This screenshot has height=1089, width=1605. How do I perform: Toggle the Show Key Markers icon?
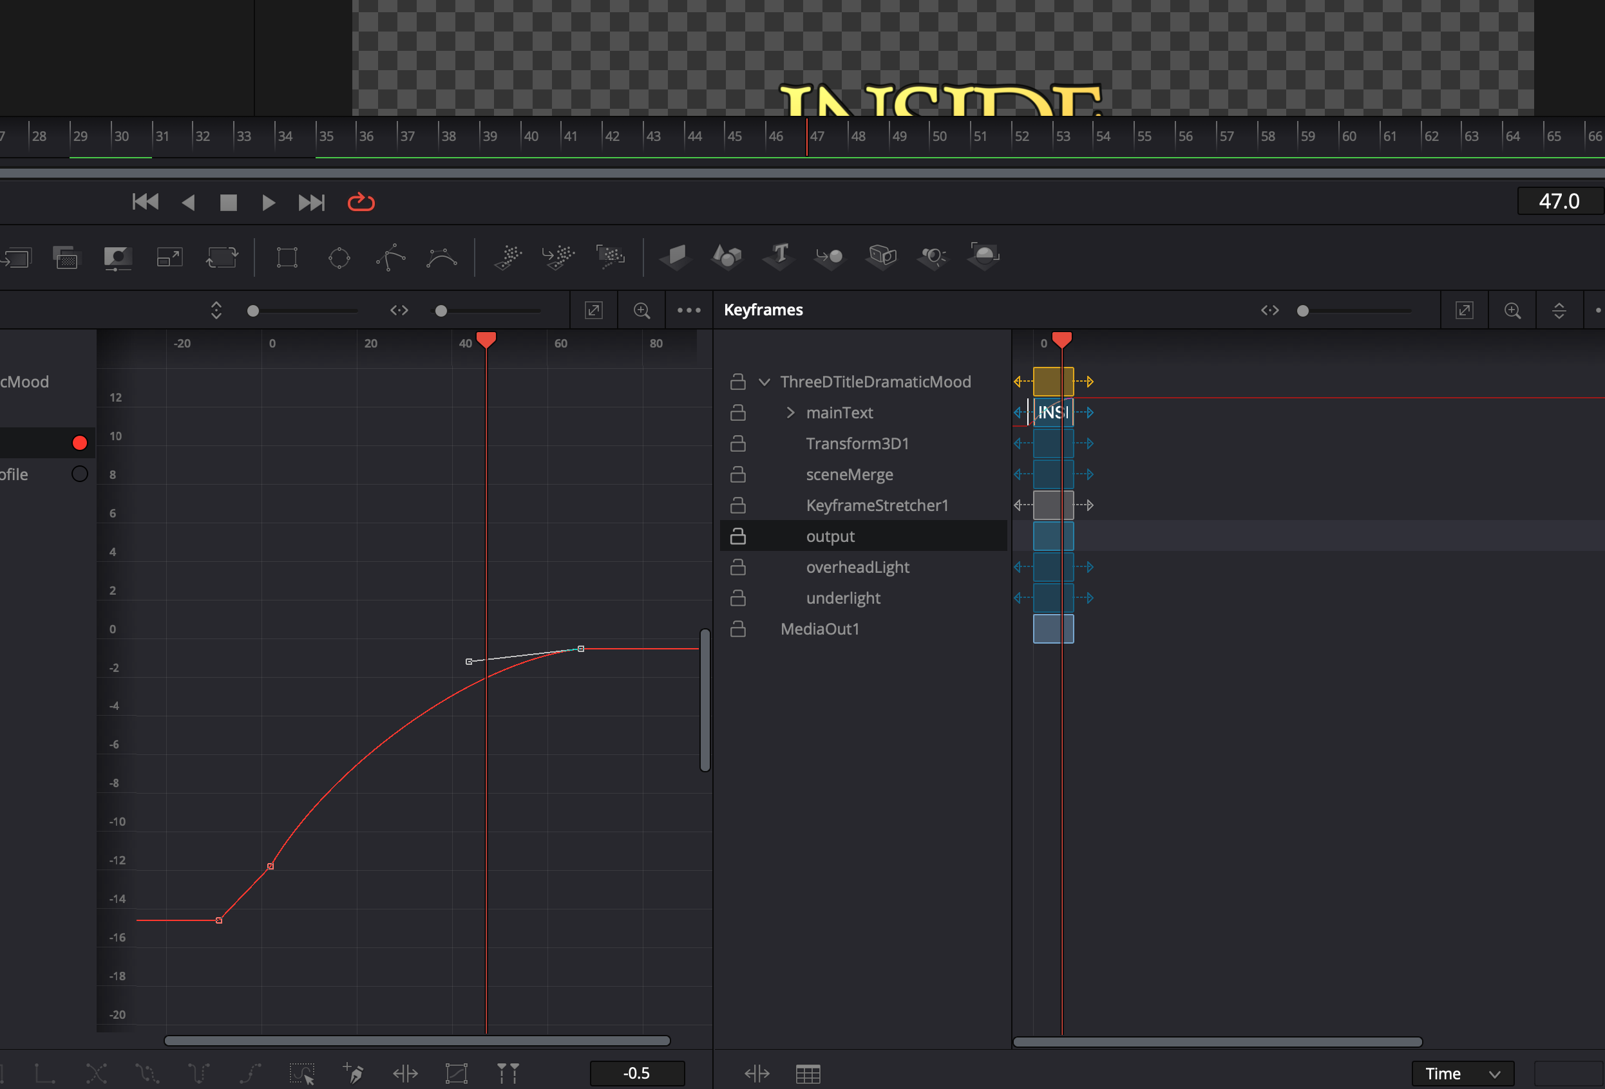tap(508, 1073)
